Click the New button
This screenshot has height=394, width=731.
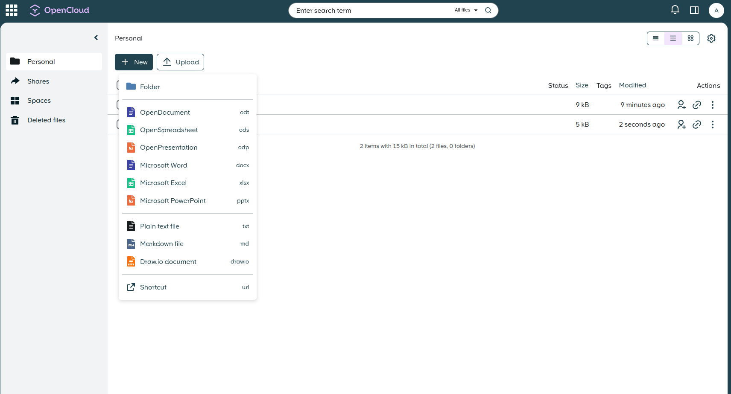134,62
